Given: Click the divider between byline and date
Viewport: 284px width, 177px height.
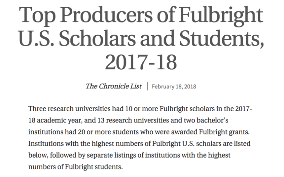Looking at the screenshot, I should click(x=147, y=86).
